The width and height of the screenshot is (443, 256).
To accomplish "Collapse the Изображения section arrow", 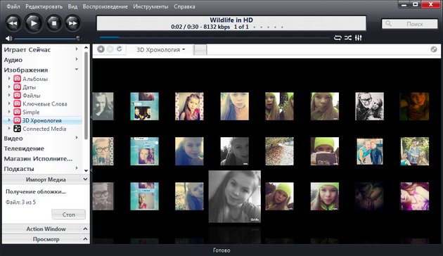I will click(77, 70).
